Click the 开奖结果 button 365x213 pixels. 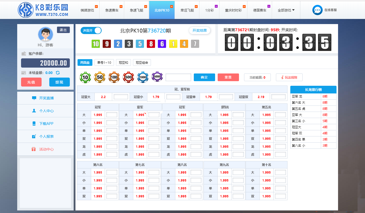pos(200,31)
